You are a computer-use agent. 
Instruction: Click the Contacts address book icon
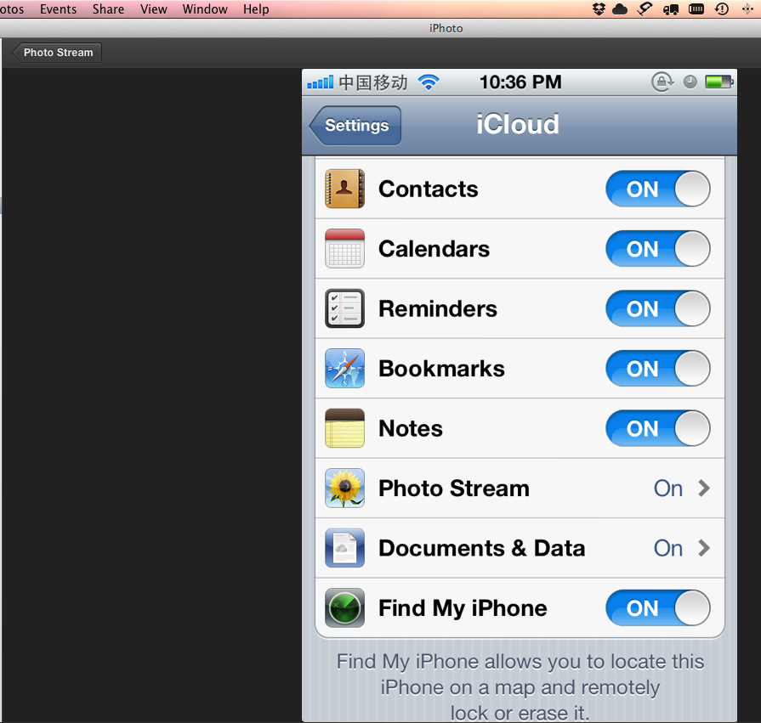344,189
